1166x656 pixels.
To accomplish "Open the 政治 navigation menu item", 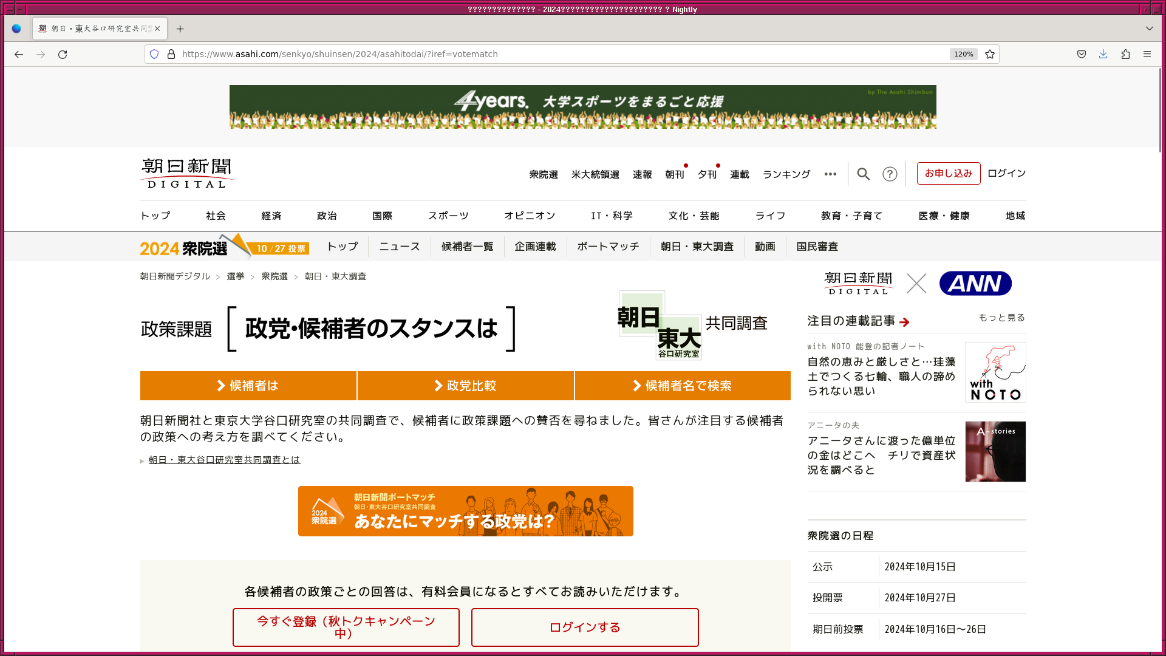I will (x=327, y=216).
